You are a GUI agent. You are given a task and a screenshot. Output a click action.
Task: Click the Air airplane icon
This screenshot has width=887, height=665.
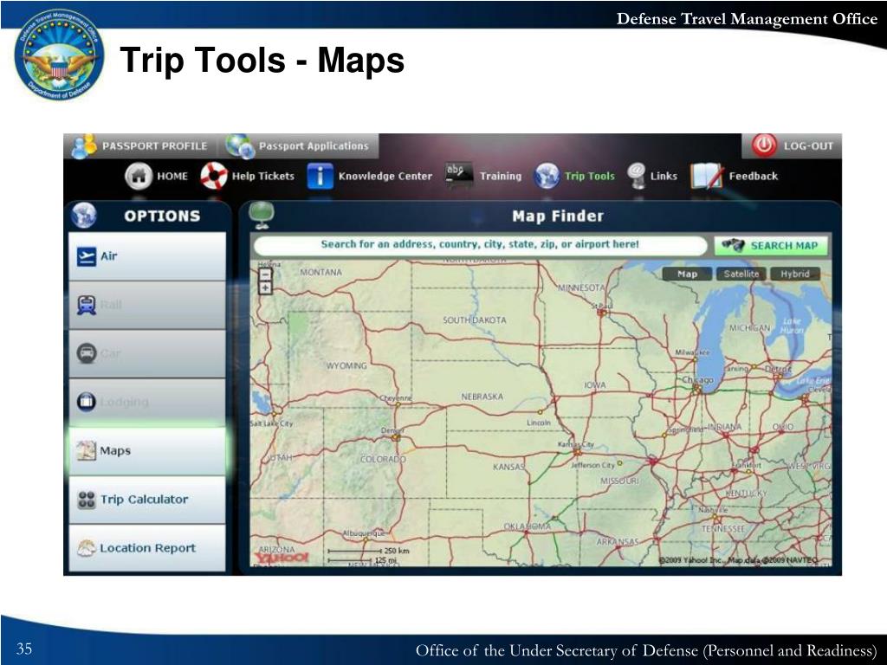87,256
